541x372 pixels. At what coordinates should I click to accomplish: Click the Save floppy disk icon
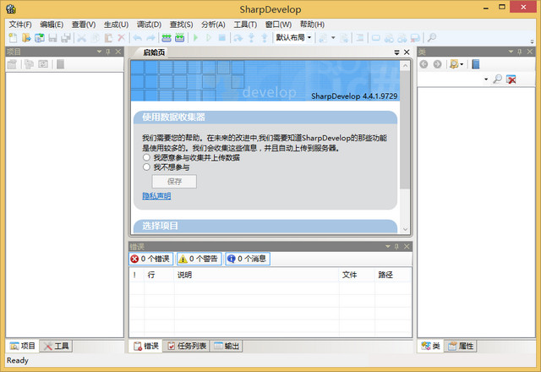coord(52,37)
